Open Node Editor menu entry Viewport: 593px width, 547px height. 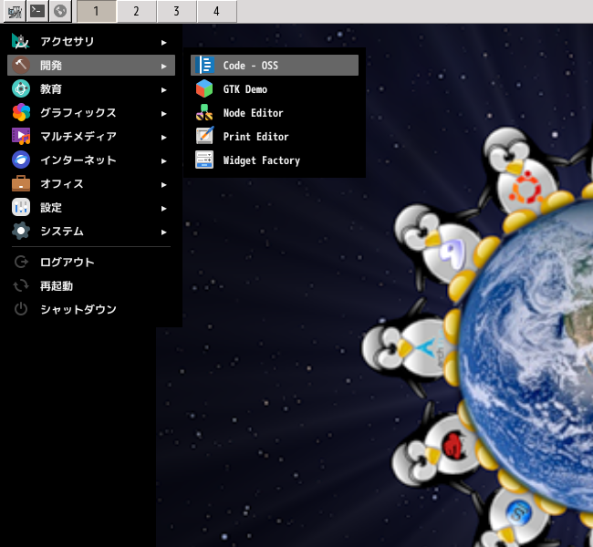(275, 113)
